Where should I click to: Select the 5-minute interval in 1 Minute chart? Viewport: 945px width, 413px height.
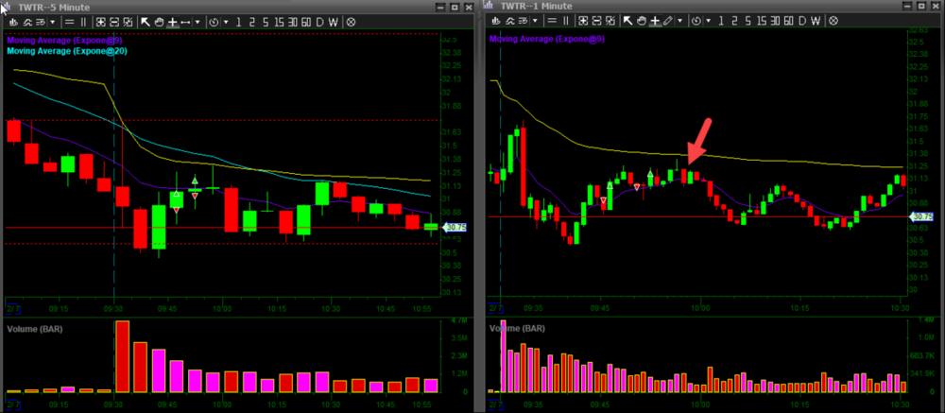tap(747, 21)
